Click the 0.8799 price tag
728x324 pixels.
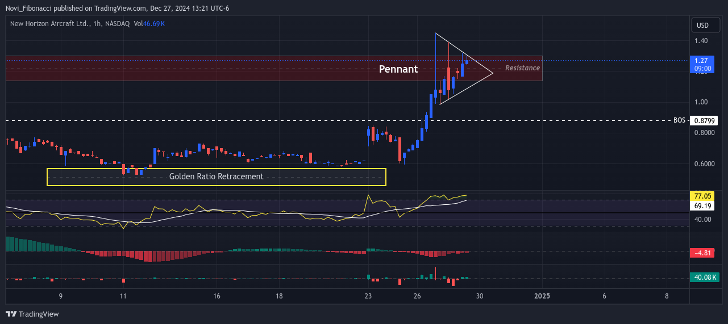click(704, 120)
